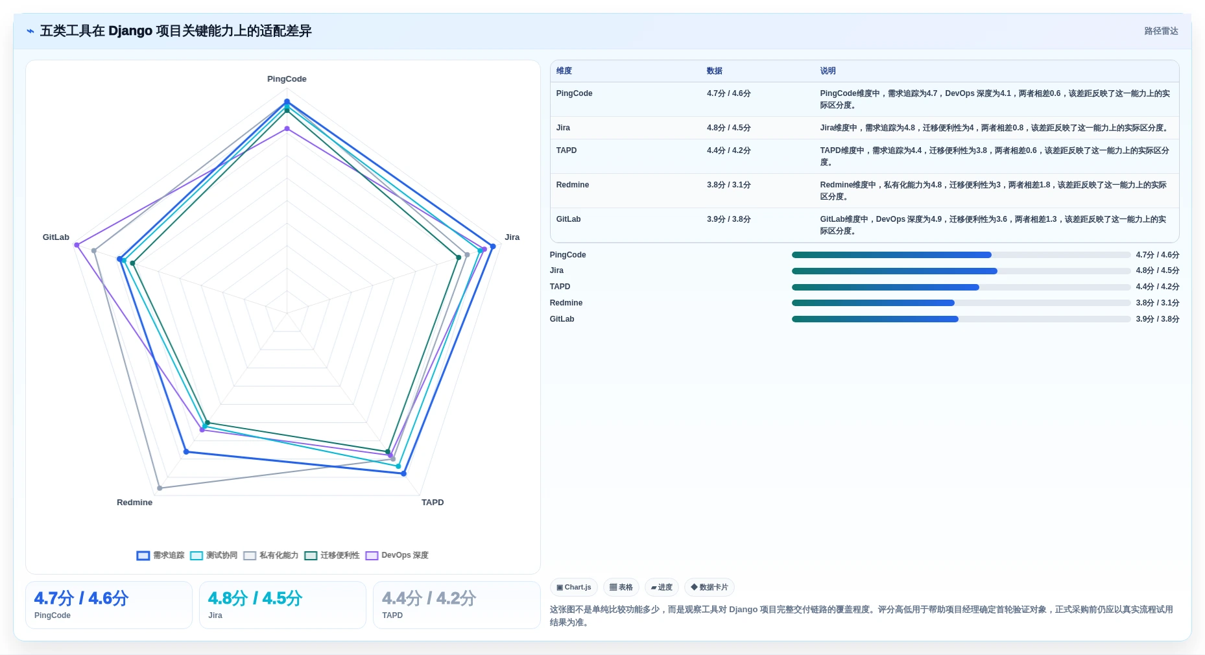Click the purple DevOps 深度 point on GitLab axis

pos(77,245)
